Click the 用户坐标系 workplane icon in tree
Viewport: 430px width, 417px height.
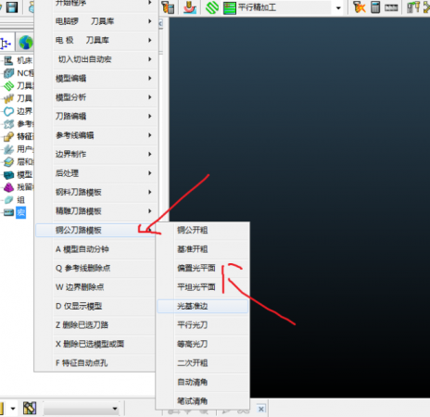coord(8,149)
